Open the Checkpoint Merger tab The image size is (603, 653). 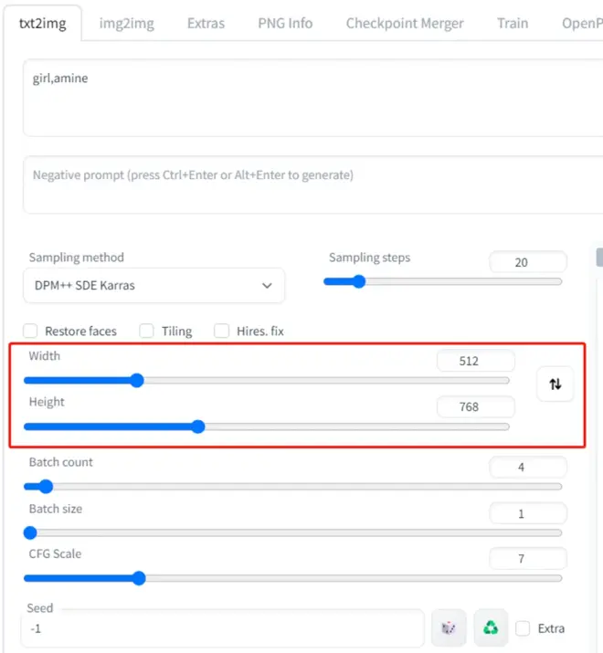pos(405,24)
